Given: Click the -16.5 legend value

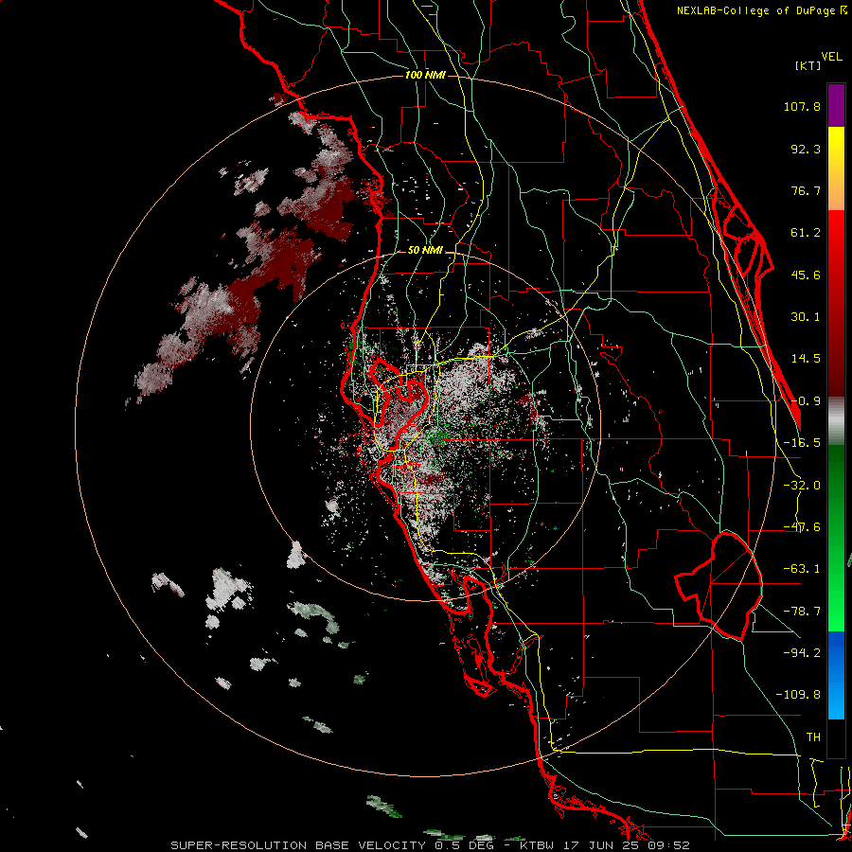Looking at the screenshot, I should [x=802, y=443].
